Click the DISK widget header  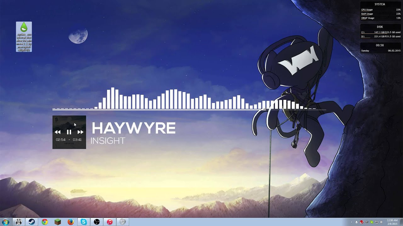tap(380, 27)
